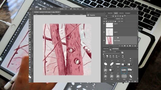161x90 pixels.
Task: Select the Eyedropper tool
Action: 30,27
